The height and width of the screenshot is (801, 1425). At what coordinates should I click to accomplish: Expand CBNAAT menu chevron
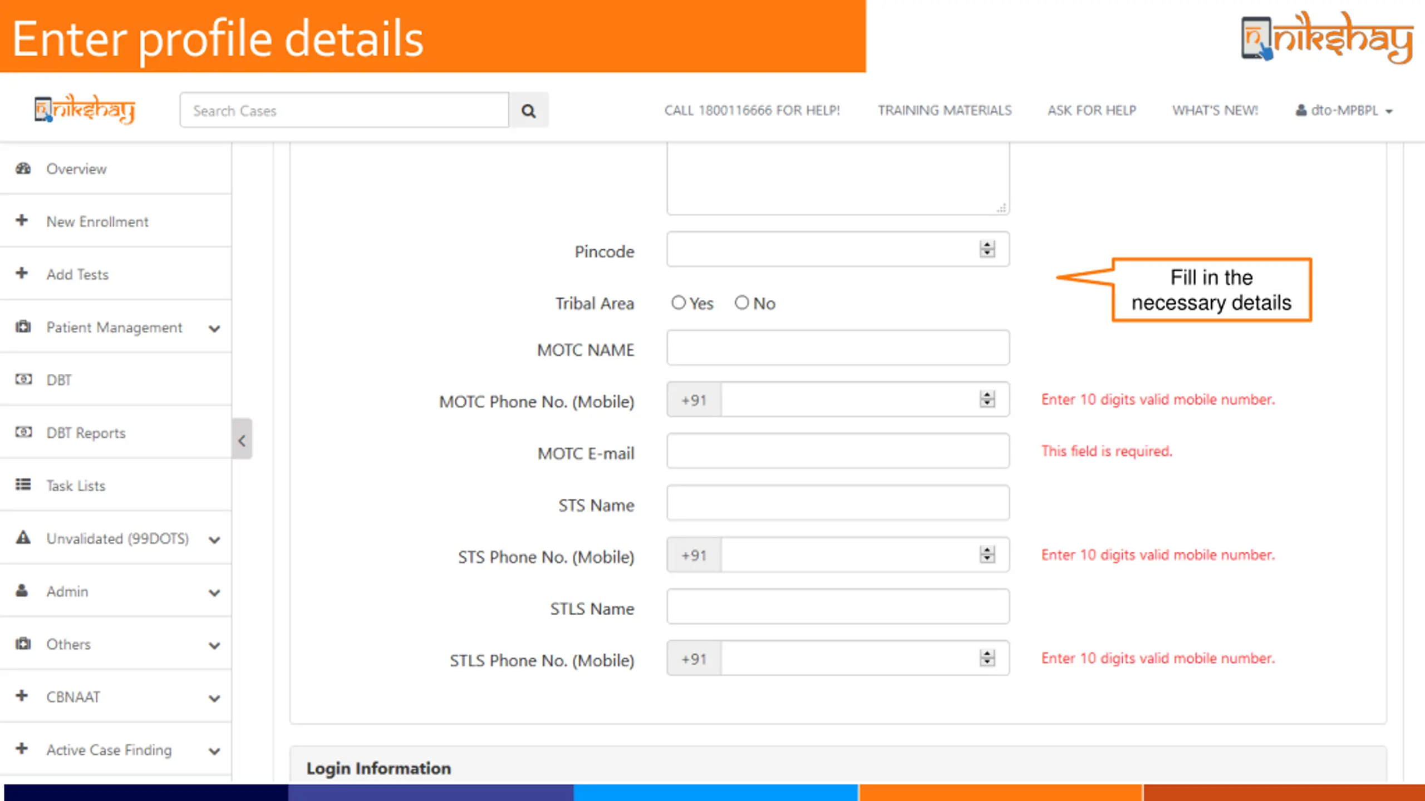[x=214, y=699]
